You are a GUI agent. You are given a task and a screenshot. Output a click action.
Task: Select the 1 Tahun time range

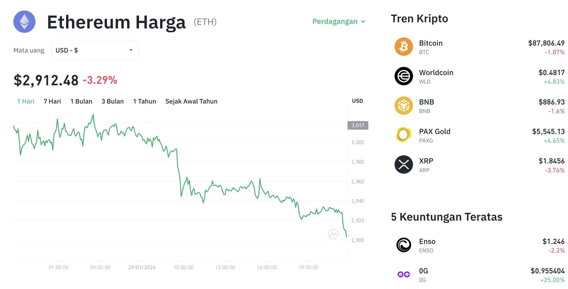144,101
